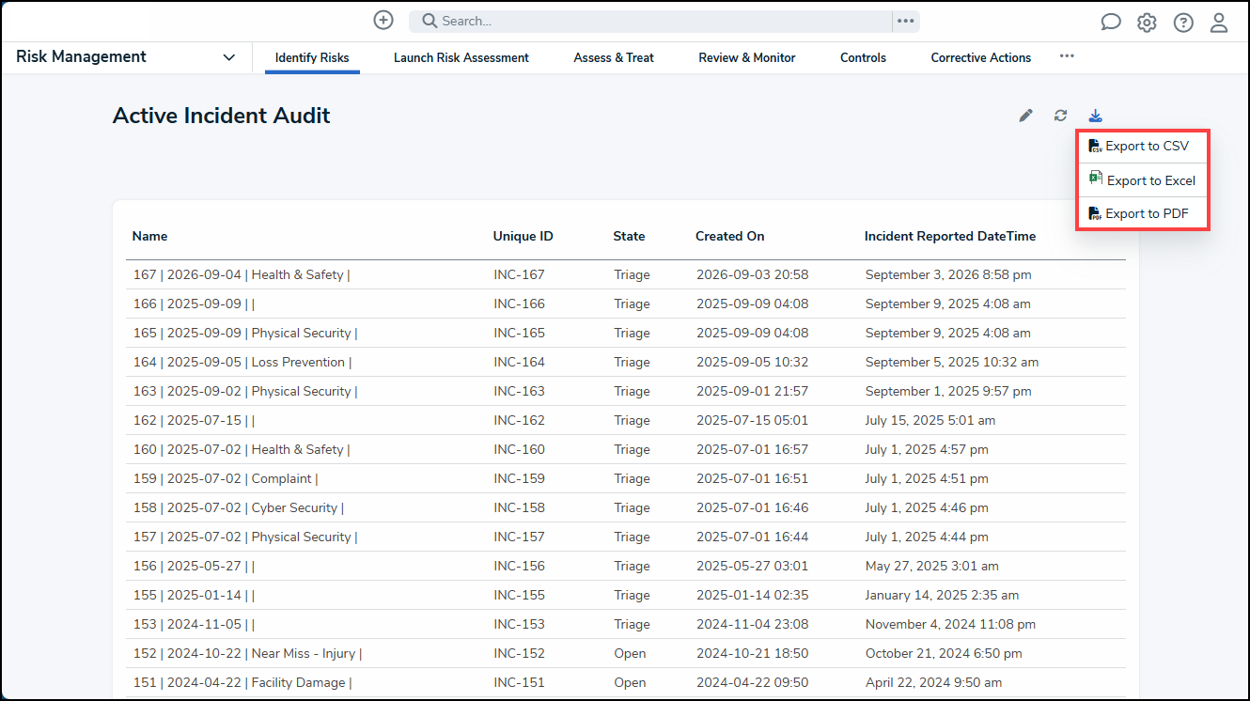Select the INC-166 unique ID cell

tap(519, 304)
